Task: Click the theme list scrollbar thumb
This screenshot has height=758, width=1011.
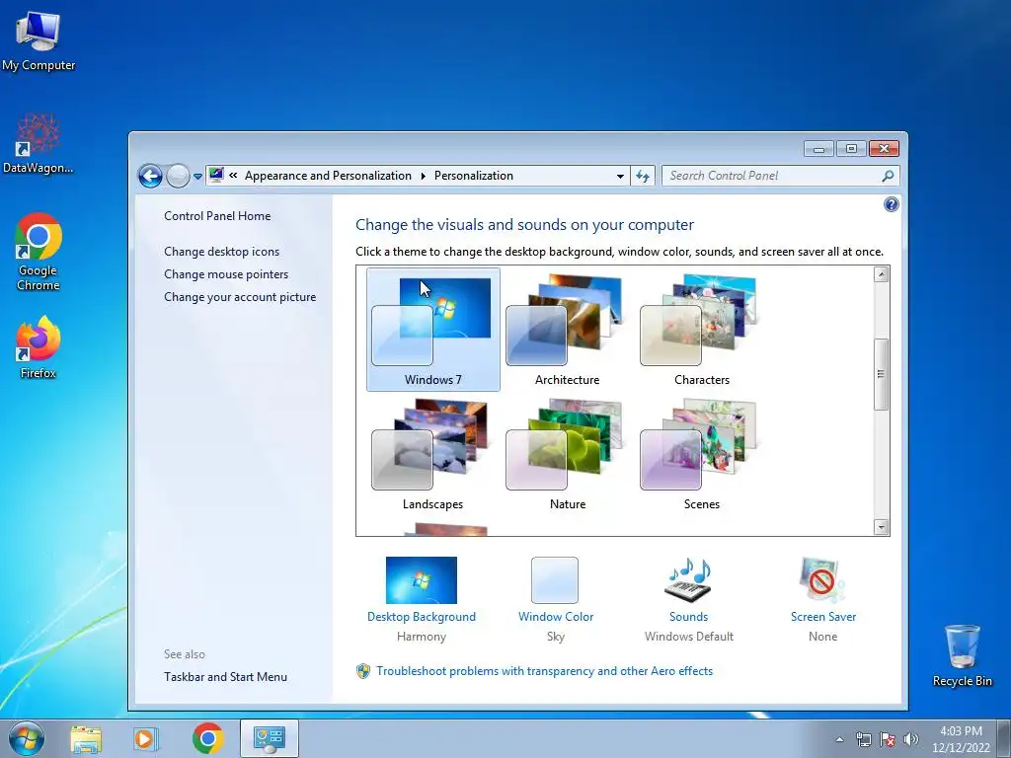Action: pos(881,374)
